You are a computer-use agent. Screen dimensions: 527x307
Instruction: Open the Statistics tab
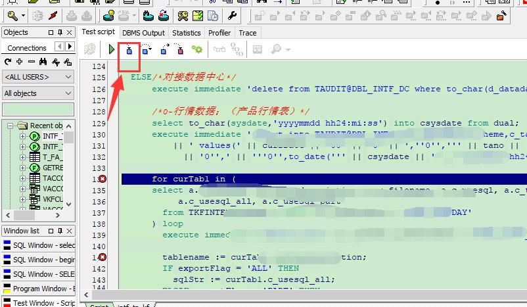187,33
